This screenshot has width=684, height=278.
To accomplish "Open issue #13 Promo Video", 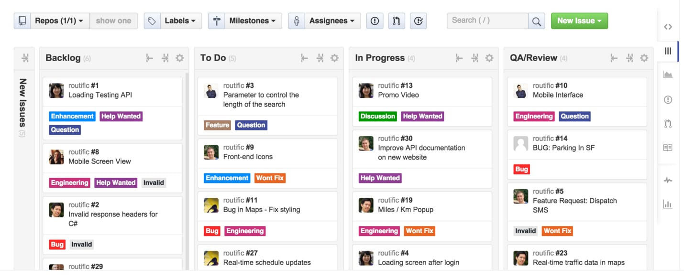I will click(x=398, y=95).
